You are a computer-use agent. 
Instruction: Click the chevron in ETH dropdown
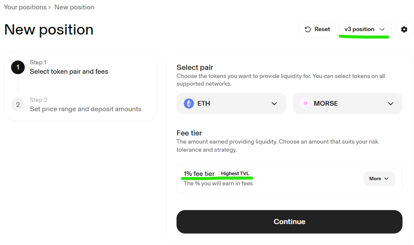(274, 104)
